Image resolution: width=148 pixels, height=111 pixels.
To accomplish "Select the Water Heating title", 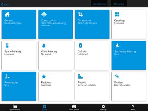I will (49, 51).
